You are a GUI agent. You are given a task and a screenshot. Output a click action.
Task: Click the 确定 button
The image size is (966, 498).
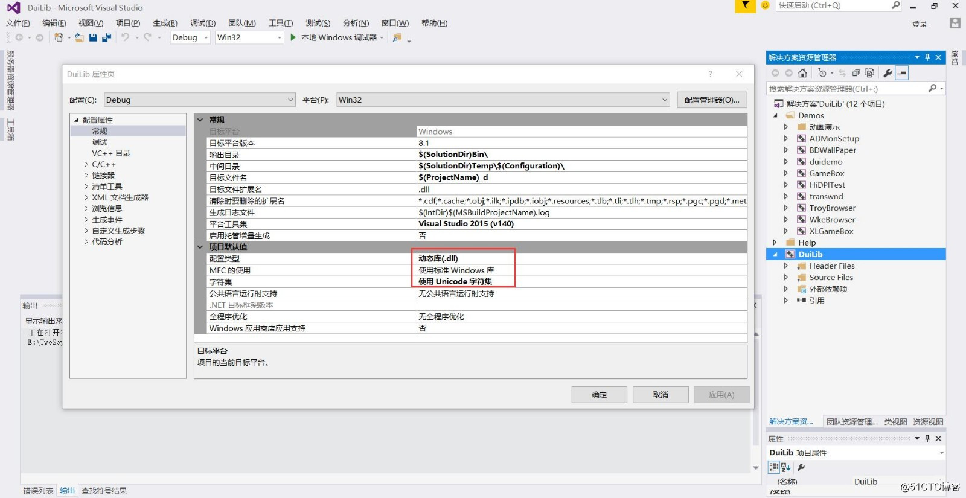coord(599,395)
